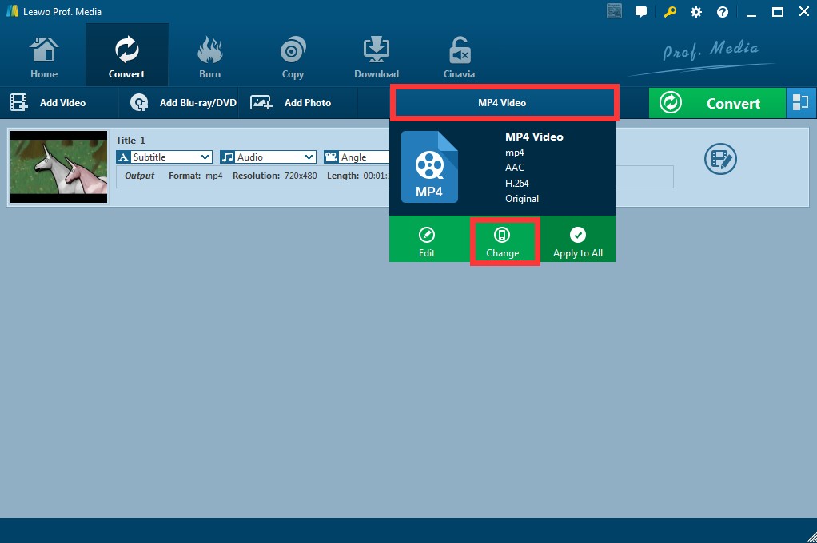This screenshot has height=543, width=817.
Task: Select the Title_1 video thumbnail
Action: coord(59,167)
